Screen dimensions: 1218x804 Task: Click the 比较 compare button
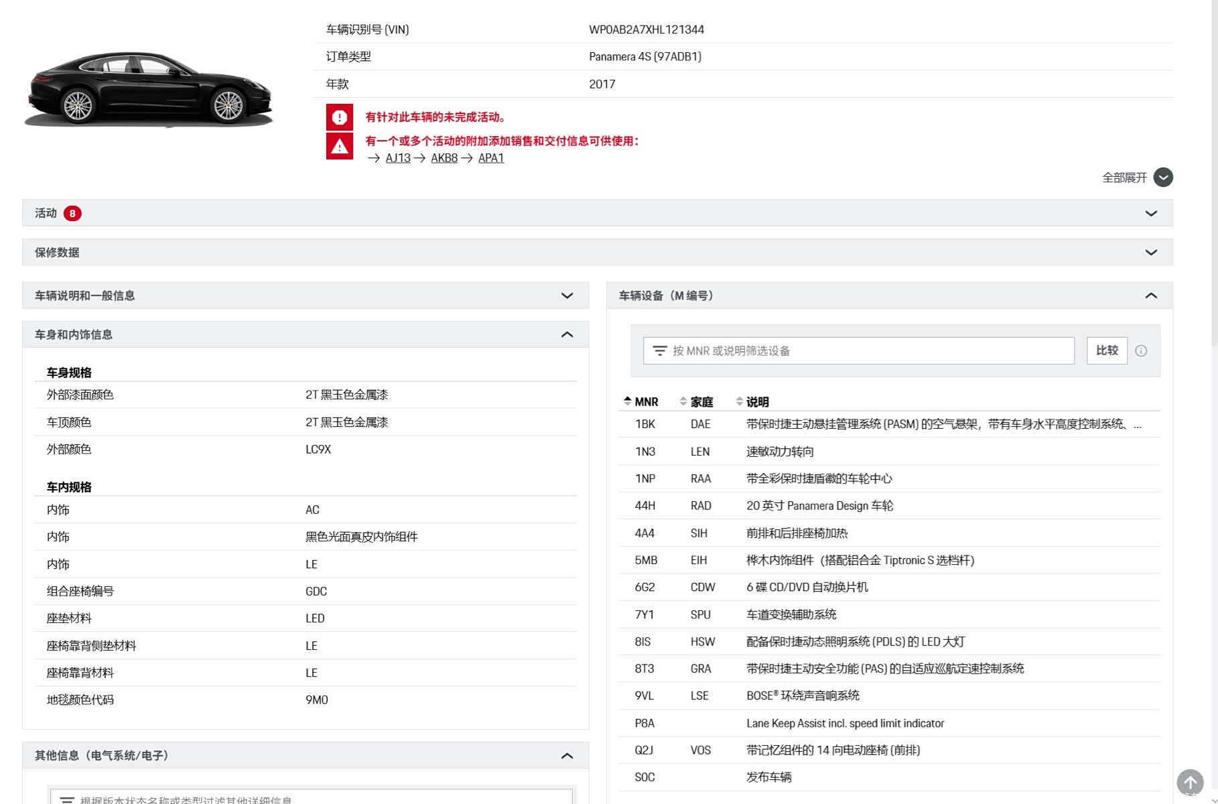pyautogui.click(x=1107, y=350)
